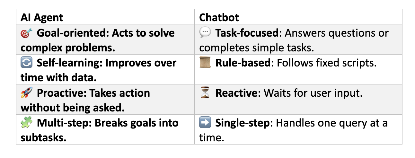Click the hourglass emoji beside Reactive

tap(205, 93)
